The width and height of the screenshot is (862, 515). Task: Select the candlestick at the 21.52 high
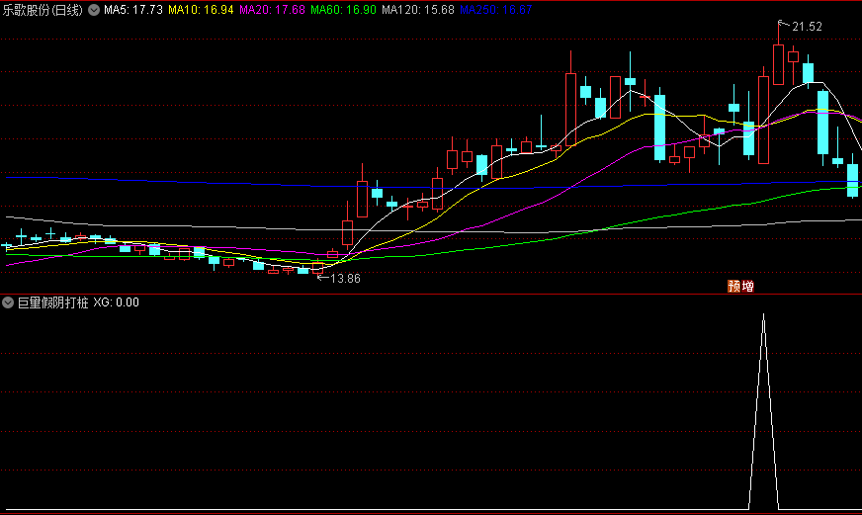[x=778, y=64]
